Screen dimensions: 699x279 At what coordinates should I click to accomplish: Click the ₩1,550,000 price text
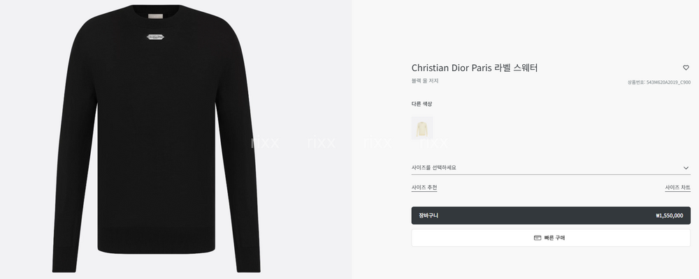coord(669,216)
